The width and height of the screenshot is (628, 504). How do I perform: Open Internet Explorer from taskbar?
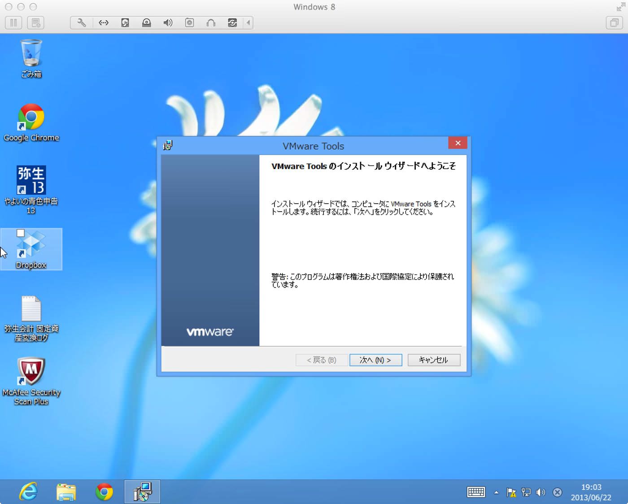pyautogui.click(x=28, y=492)
